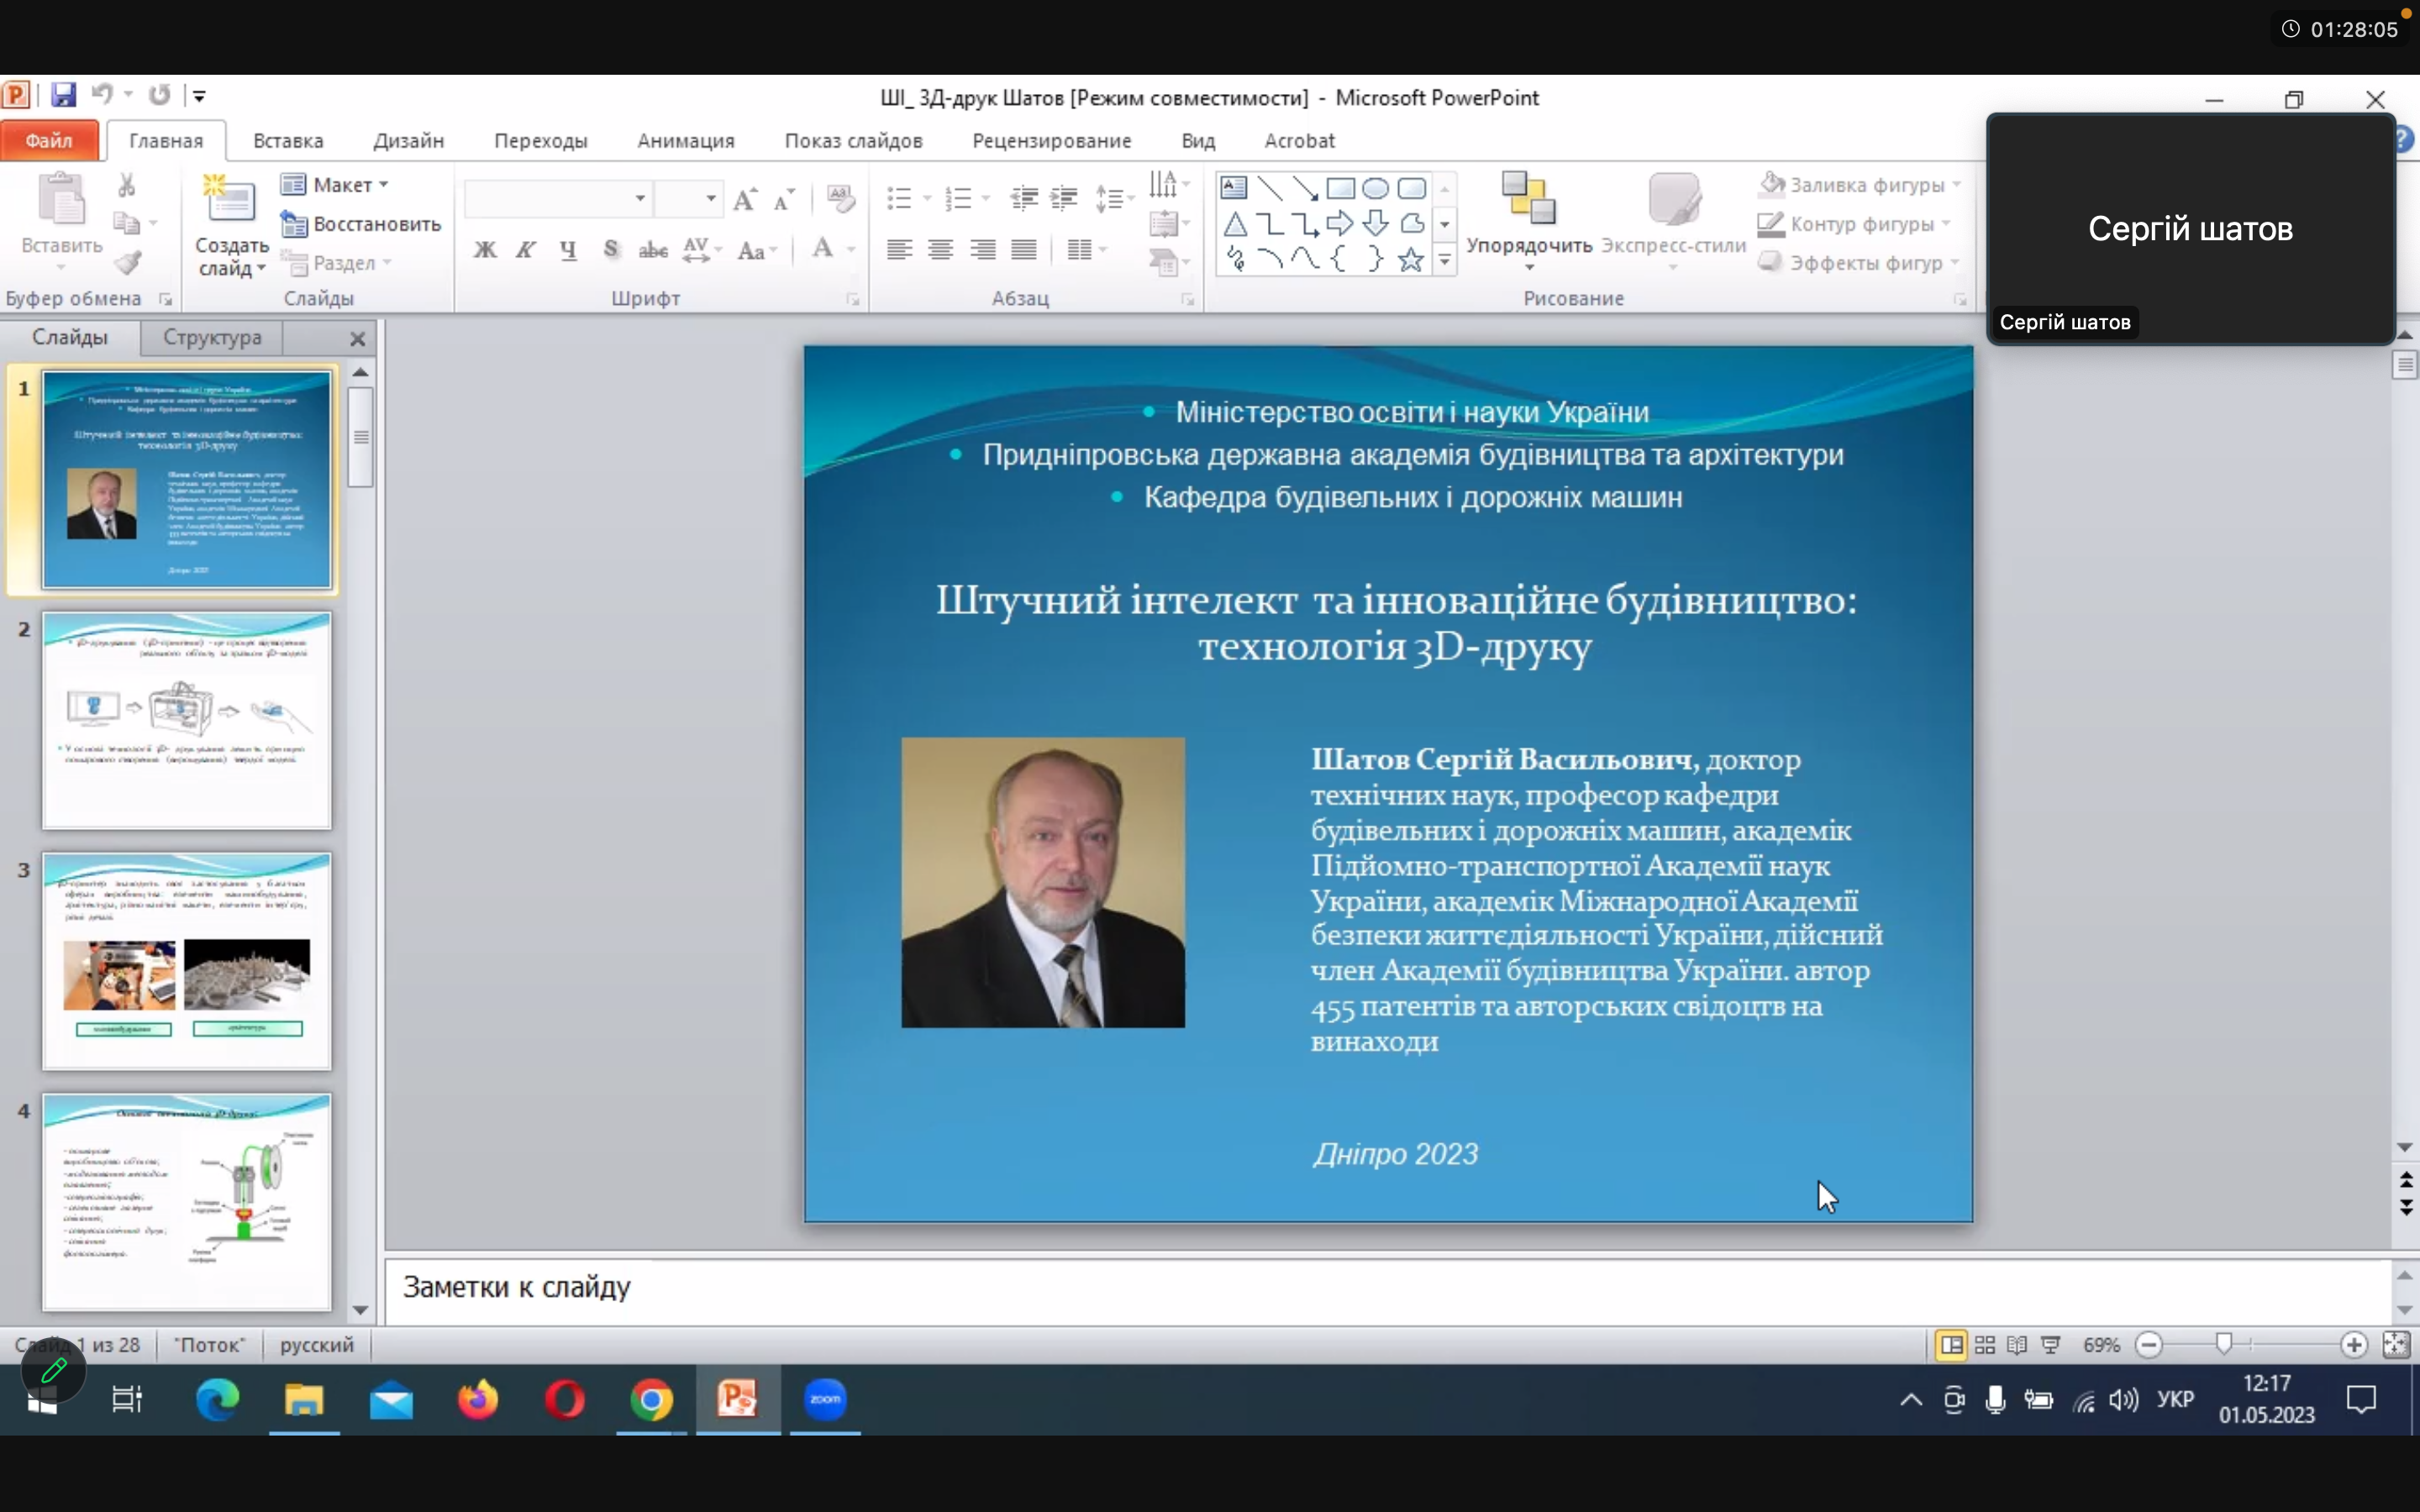The image size is (2420, 1512).
Task: Click the Save floppy disk icon
Action: [64, 95]
